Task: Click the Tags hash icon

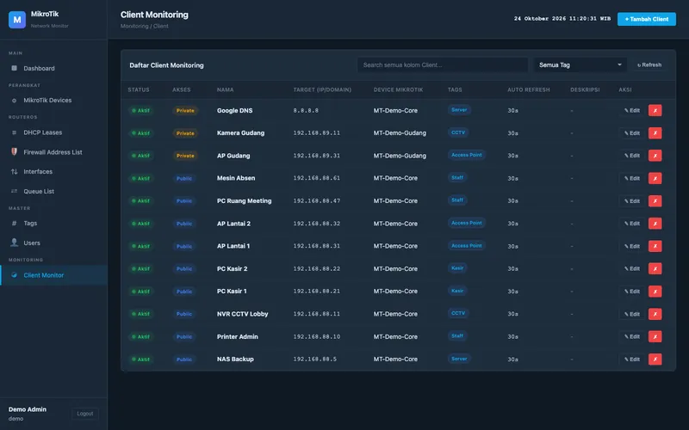Action: tap(14, 223)
